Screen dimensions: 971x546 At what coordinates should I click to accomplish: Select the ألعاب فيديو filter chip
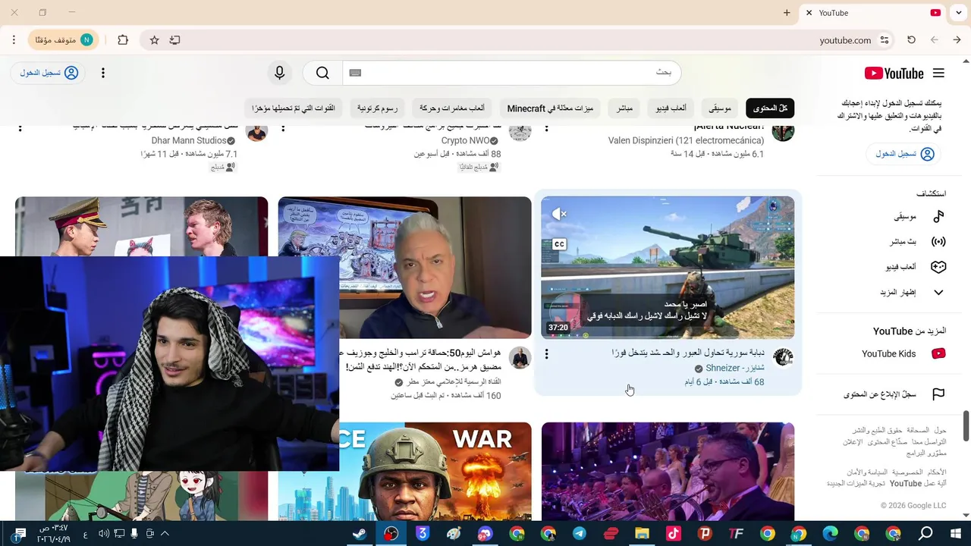click(671, 108)
